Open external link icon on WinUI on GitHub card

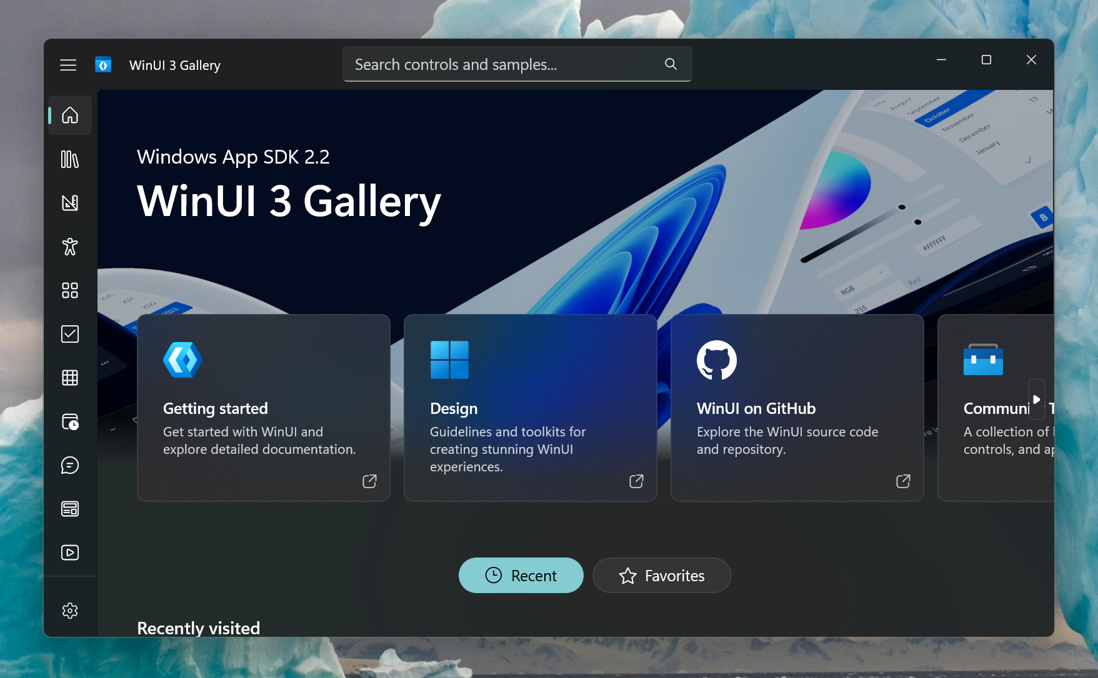903,481
